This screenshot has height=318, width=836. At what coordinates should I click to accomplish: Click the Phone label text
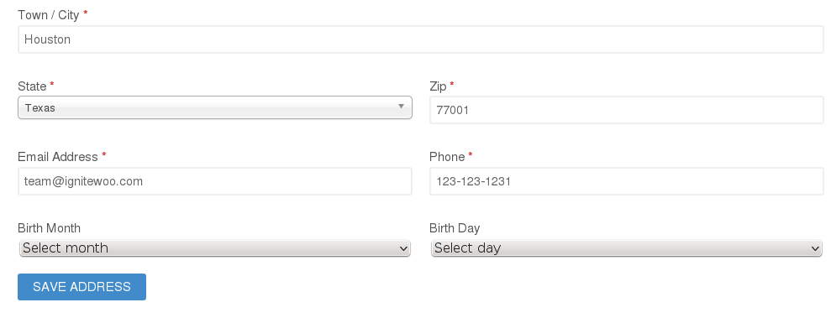(447, 157)
